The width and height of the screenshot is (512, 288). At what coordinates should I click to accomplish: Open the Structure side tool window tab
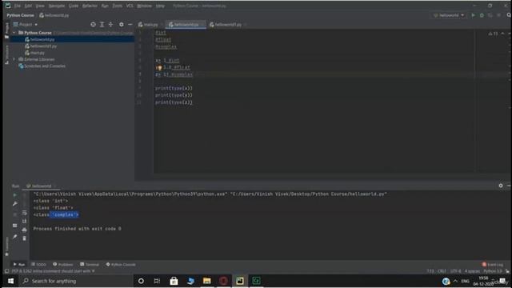(x=6, y=54)
